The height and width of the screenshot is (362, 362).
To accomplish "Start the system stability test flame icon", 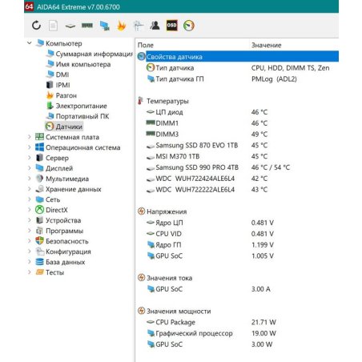I will click(x=122, y=26).
